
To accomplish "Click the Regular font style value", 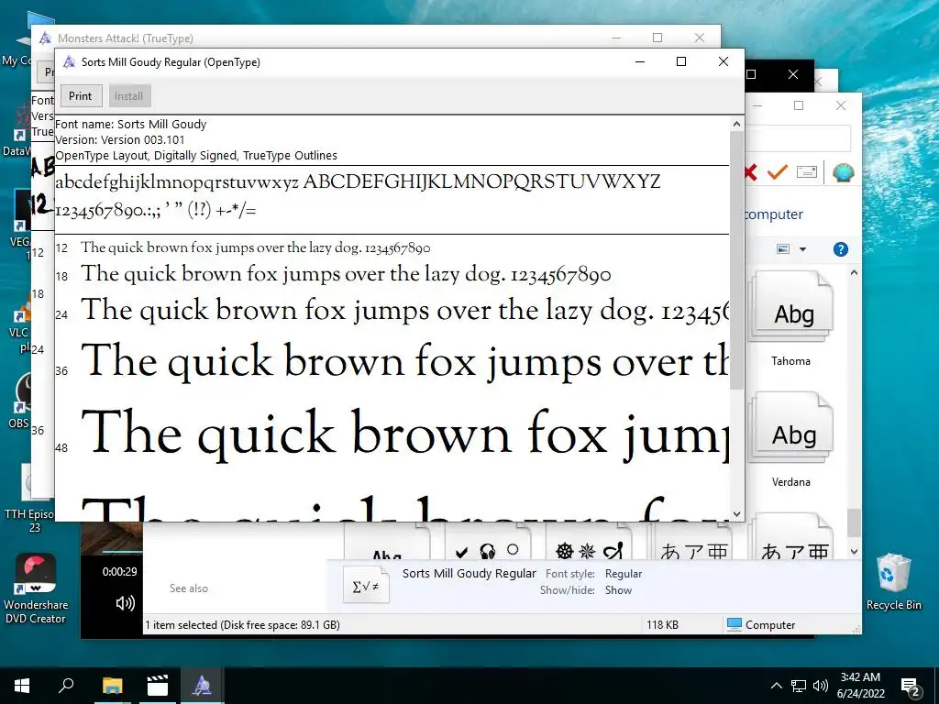I will 624,574.
